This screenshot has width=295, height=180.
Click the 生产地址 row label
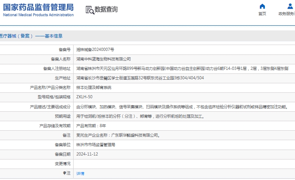tap(62, 78)
